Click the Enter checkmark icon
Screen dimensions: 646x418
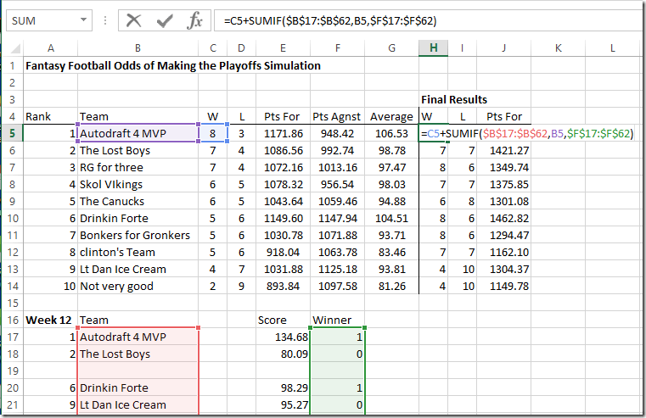(x=165, y=20)
